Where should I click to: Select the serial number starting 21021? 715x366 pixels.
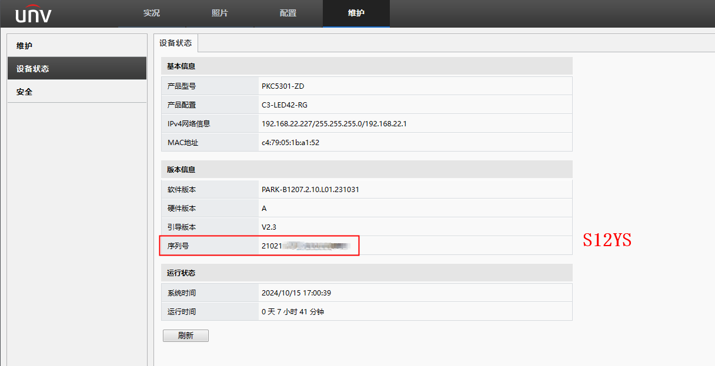(307, 246)
